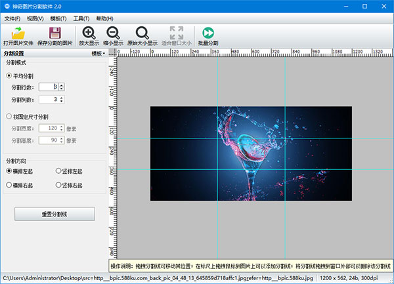Expand the 模板 dropdown in panel header
The image size is (394, 284).
click(98, 53)
